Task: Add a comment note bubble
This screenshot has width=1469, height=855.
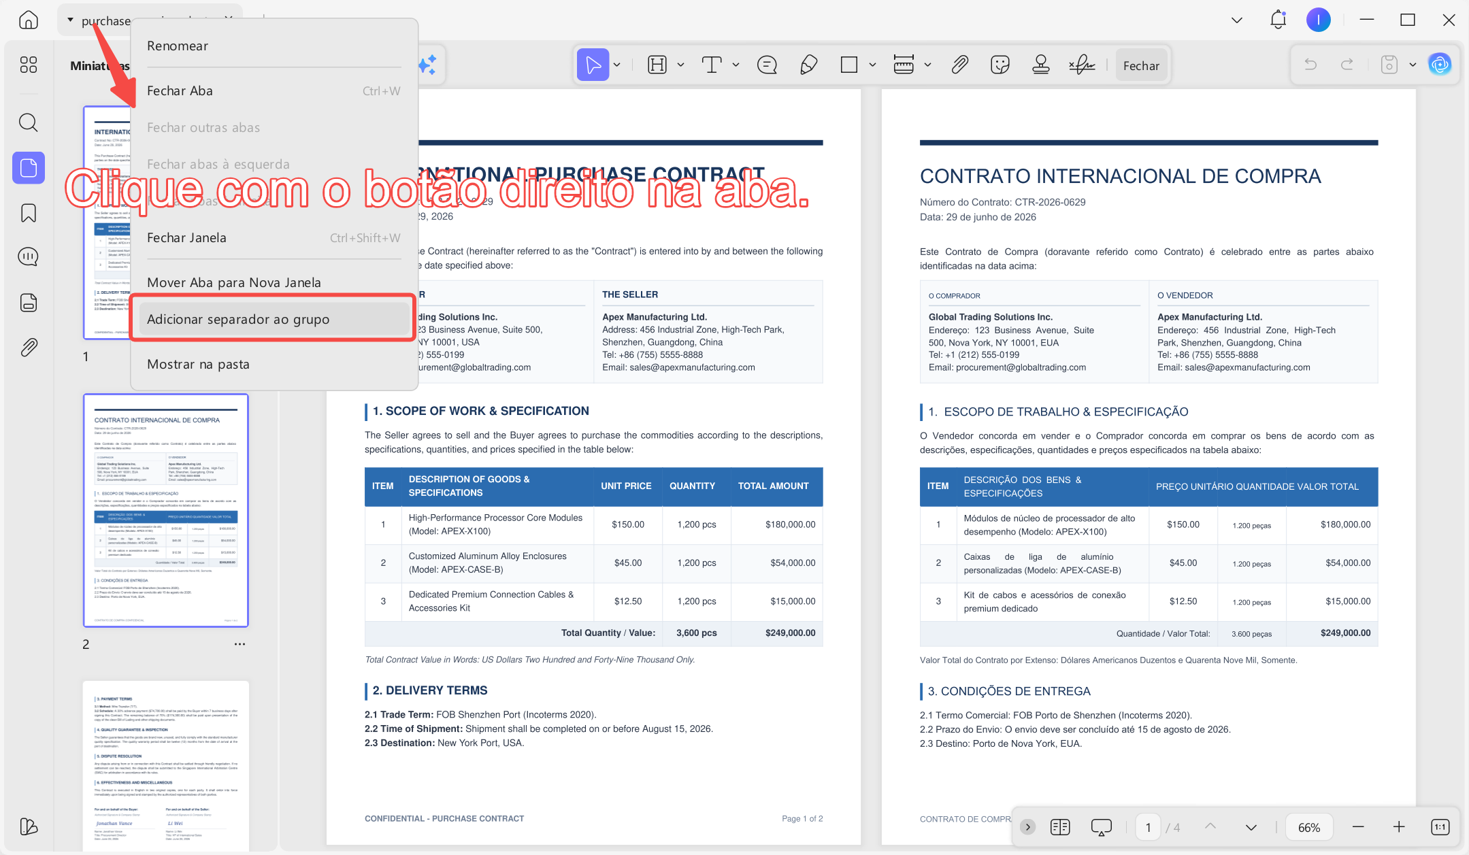Action: pyautogui.click(x=767, y=65)
